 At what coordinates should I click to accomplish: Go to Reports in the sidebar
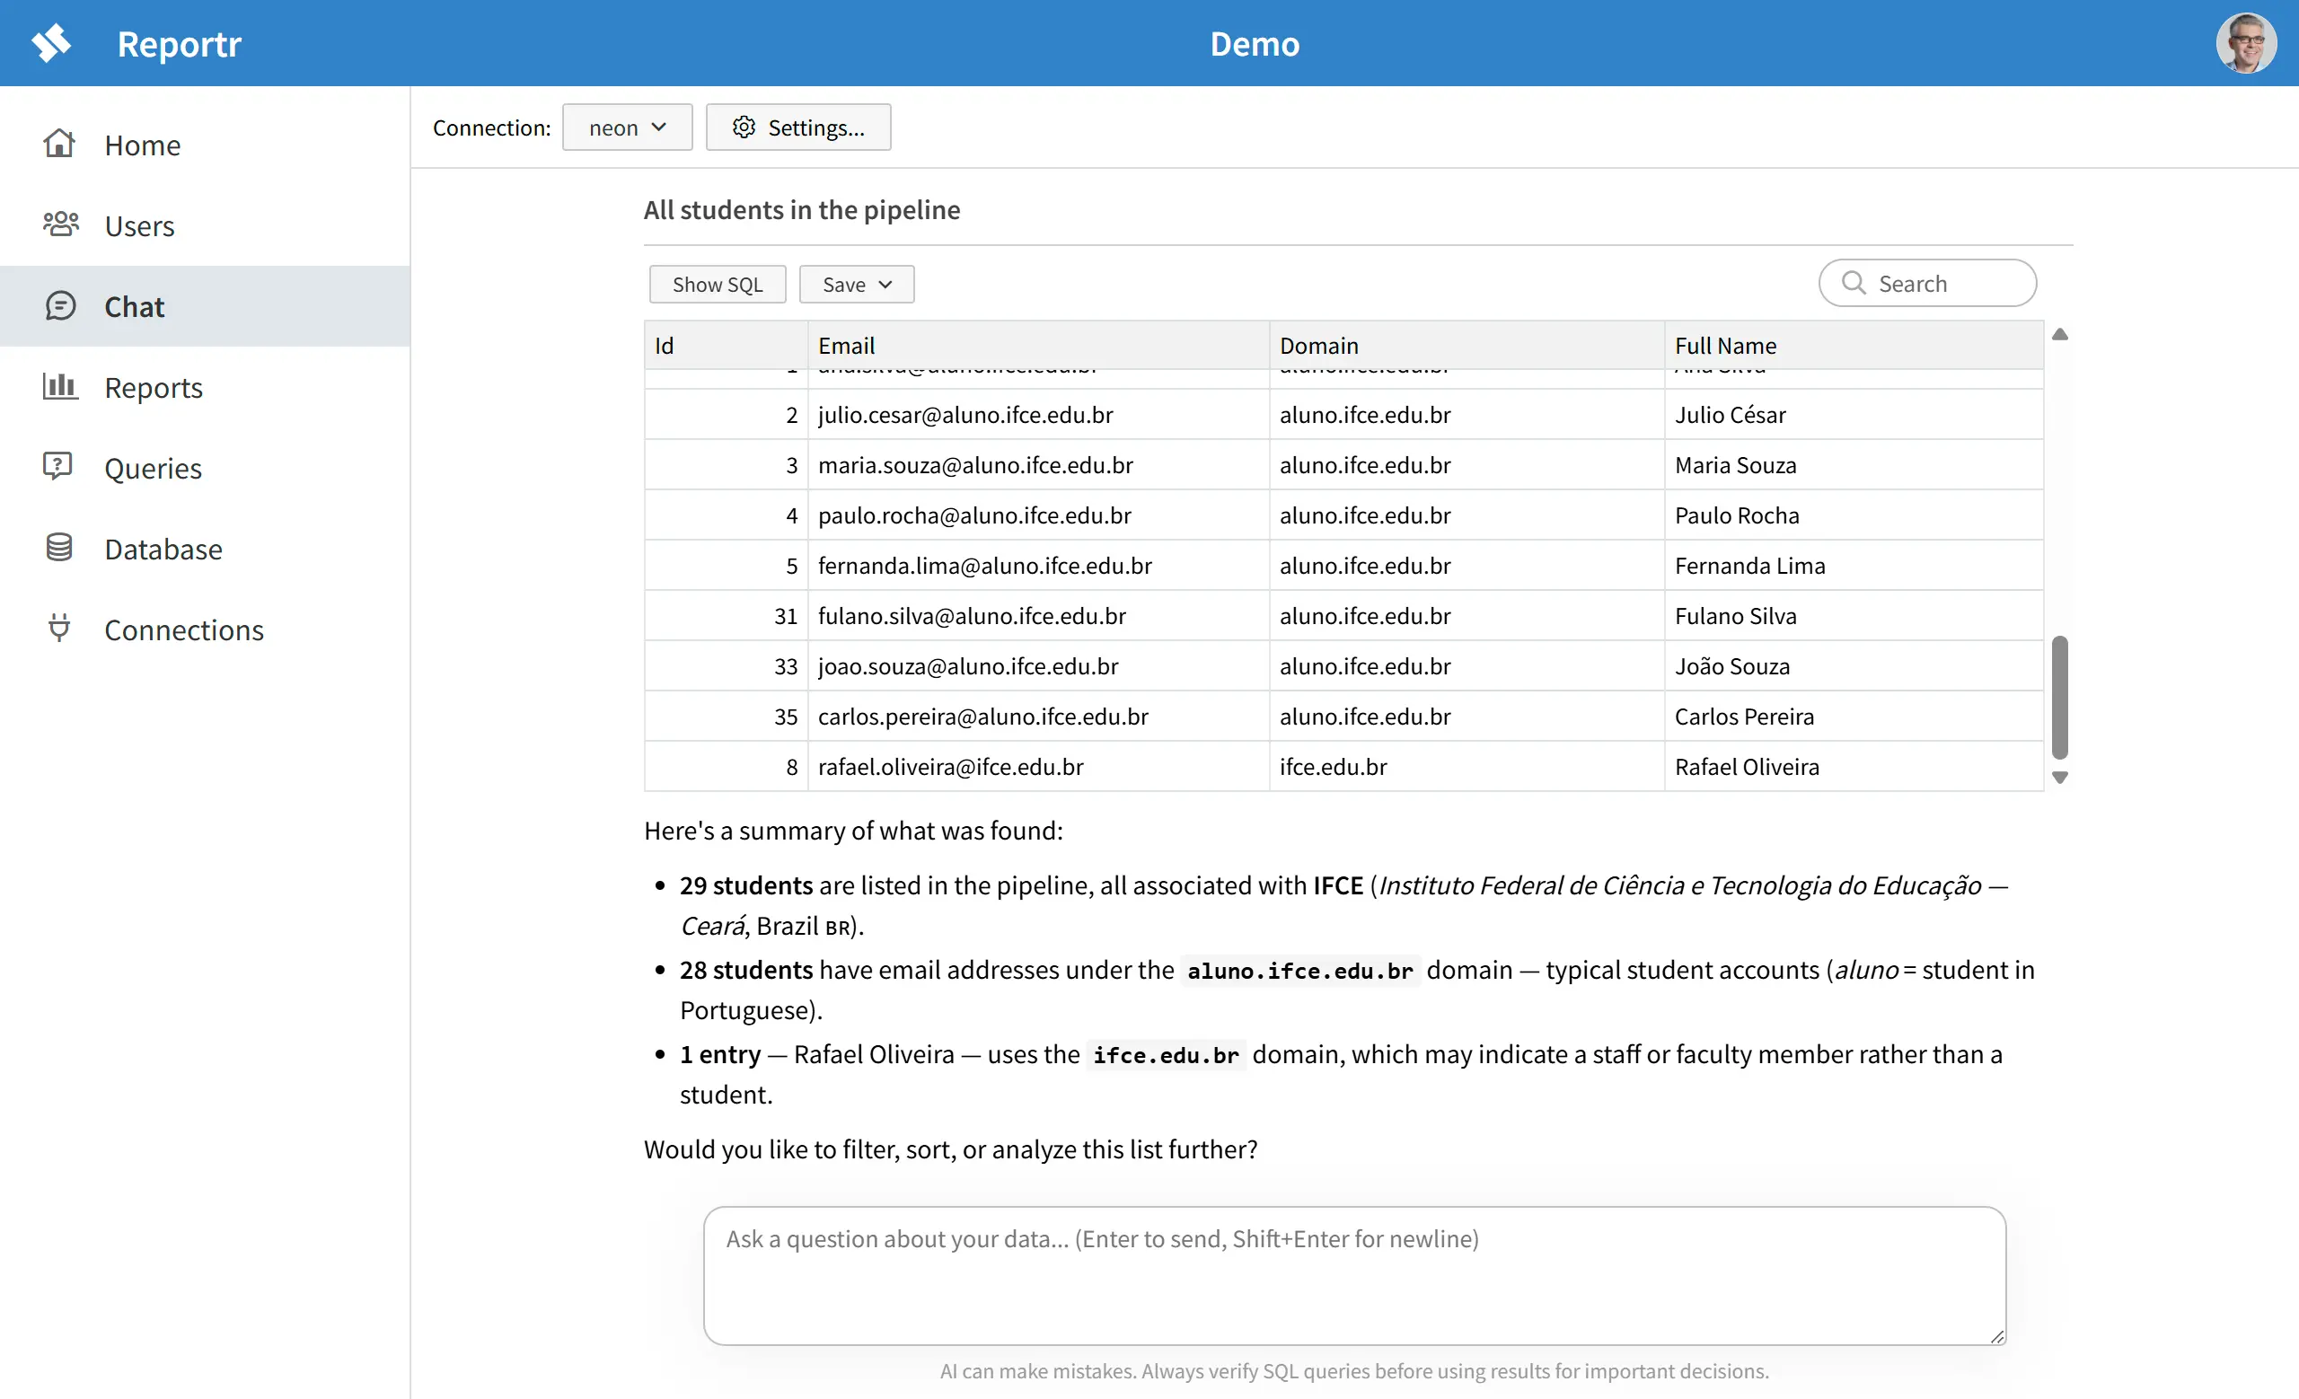[x=154, y=387]
